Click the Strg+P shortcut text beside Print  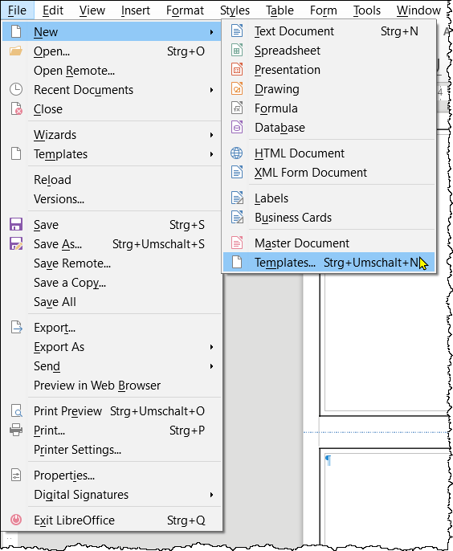(x=187, y=431)
